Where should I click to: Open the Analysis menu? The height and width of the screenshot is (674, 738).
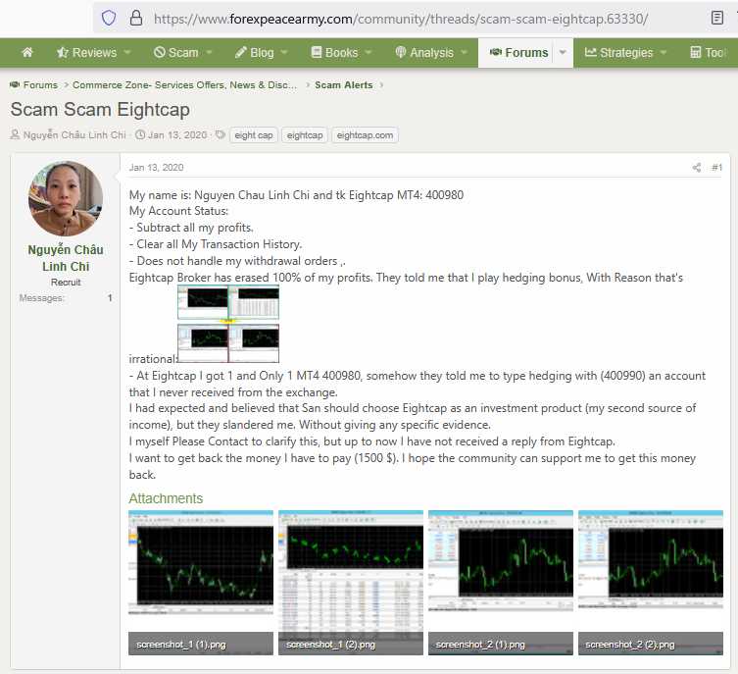point(424,52)
